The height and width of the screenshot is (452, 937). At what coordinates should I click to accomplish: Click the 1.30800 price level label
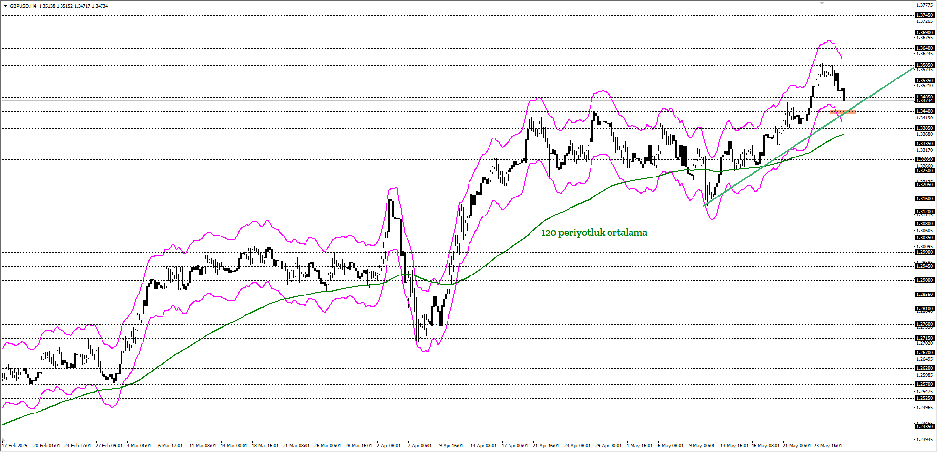coord(924,224)
